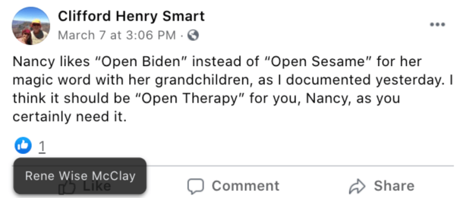
Task: Open Clifford Henry Smart's profile name link
Action: point(131,17)
